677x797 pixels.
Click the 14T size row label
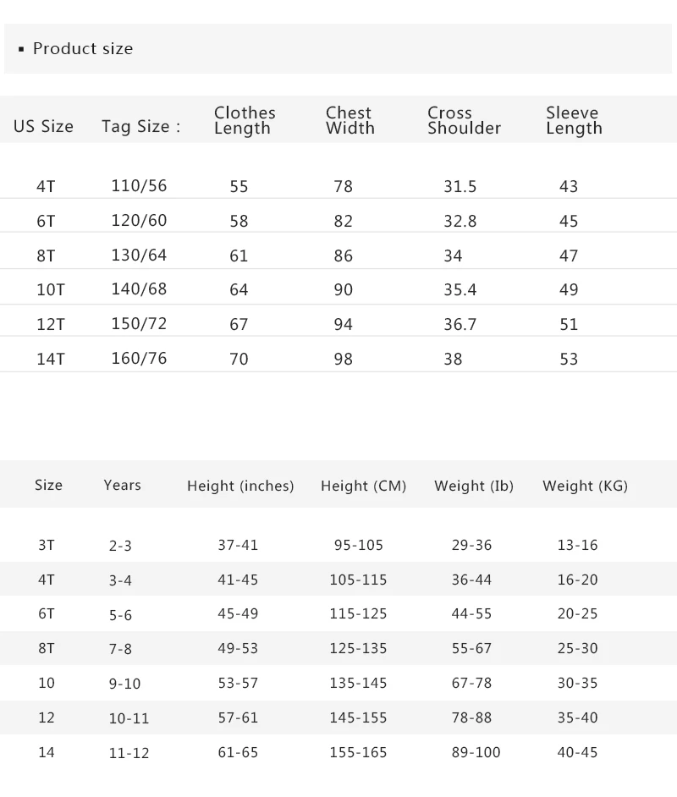(50, 359)
